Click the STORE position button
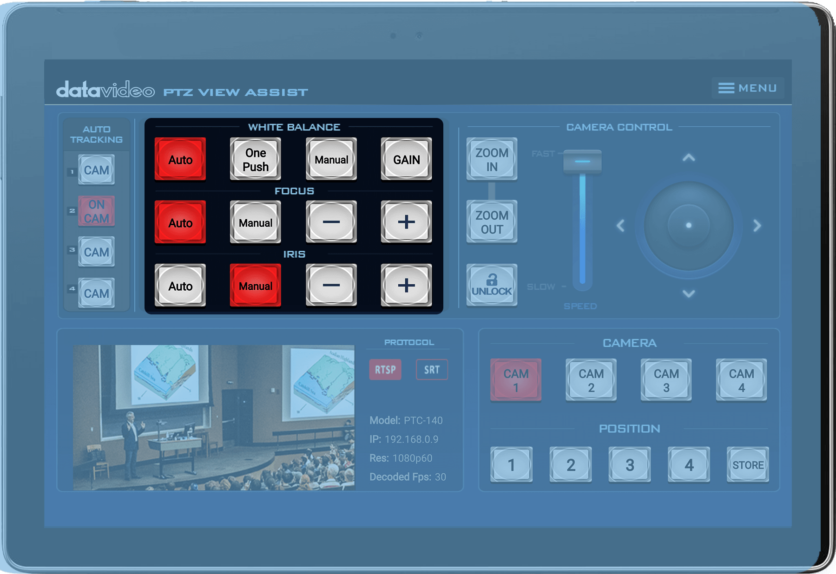 pyautogui.click(x=748, y=464)
